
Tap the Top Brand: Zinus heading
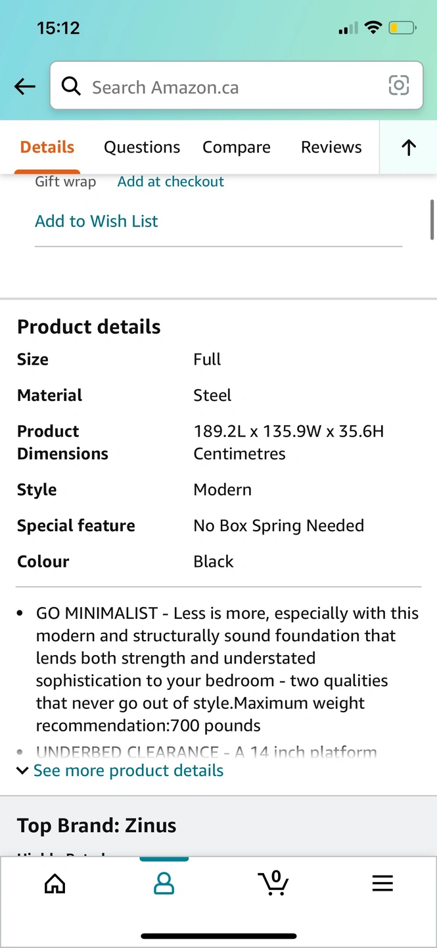[97, 826]
